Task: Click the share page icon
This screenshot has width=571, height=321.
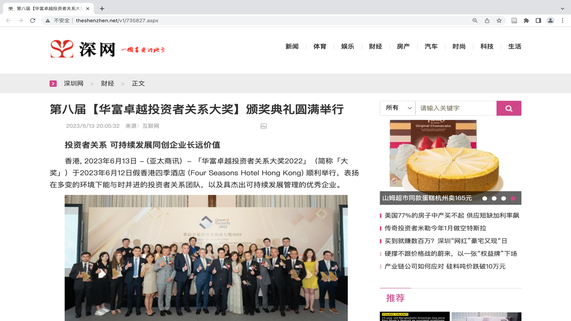Action: pyautogui.click(x=487, y=20)
